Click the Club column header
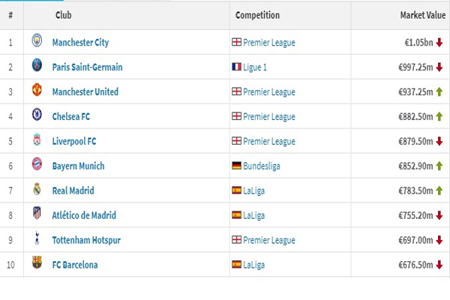Viewport: 450px width, 300px height. [64, 15]
